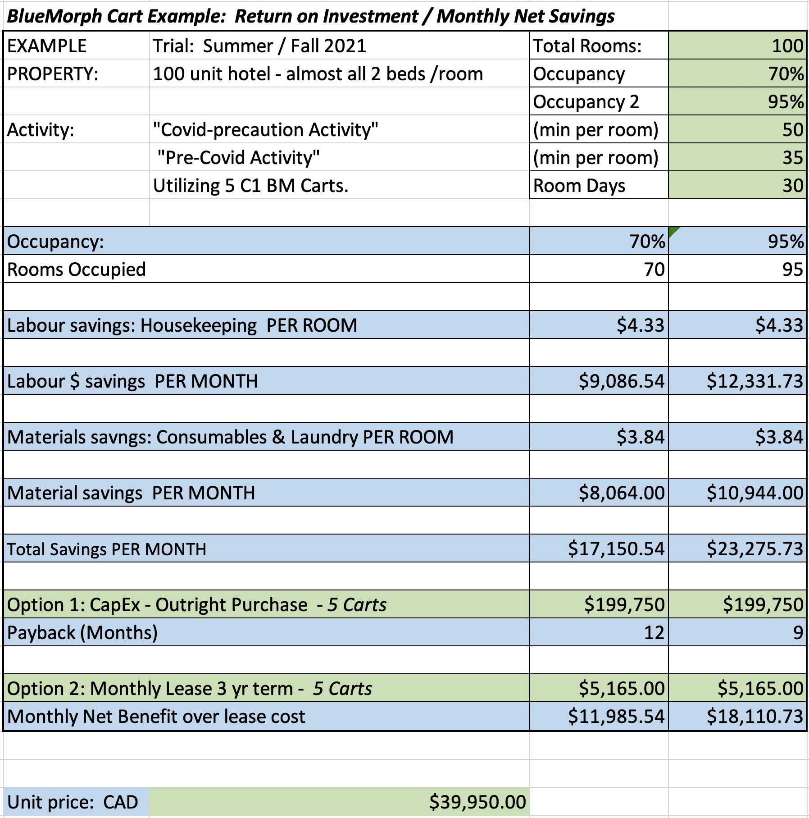Click the 'Trial: Summer / Fall 2021' cell

click(340, 46)
